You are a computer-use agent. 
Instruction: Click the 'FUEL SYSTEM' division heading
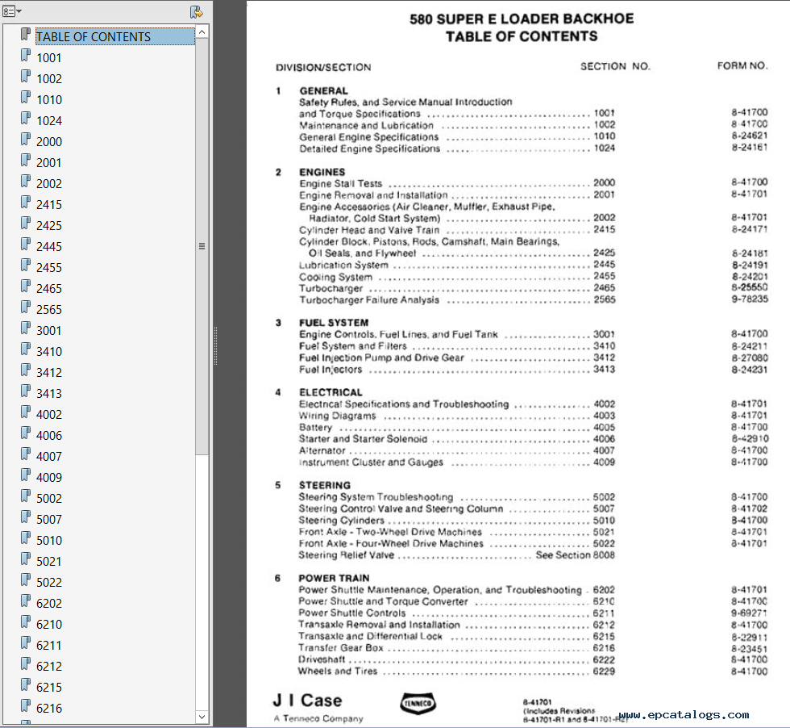(x=334, y=323)
